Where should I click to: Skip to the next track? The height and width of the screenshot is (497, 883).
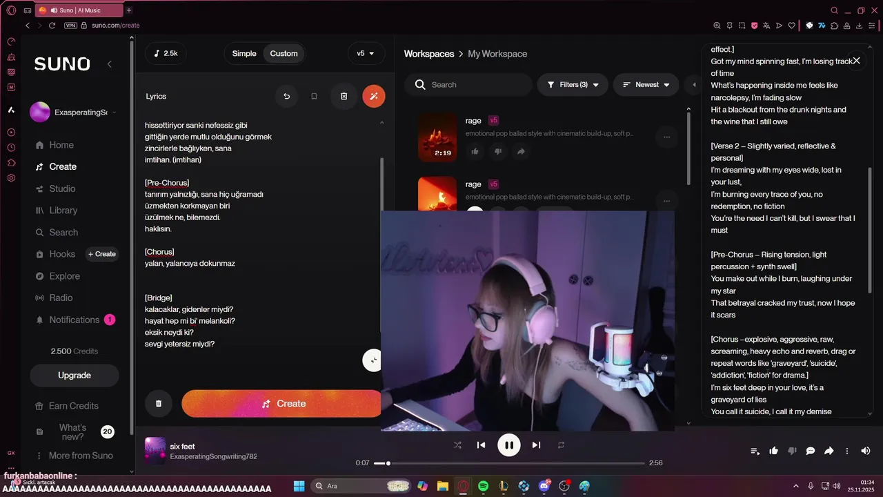pyautogui.click(x=536, y=445)
